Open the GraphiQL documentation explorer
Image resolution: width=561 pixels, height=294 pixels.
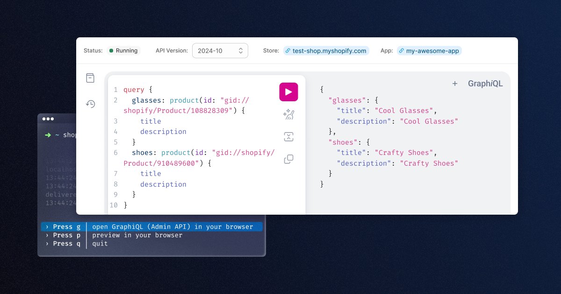pos(90,77)
